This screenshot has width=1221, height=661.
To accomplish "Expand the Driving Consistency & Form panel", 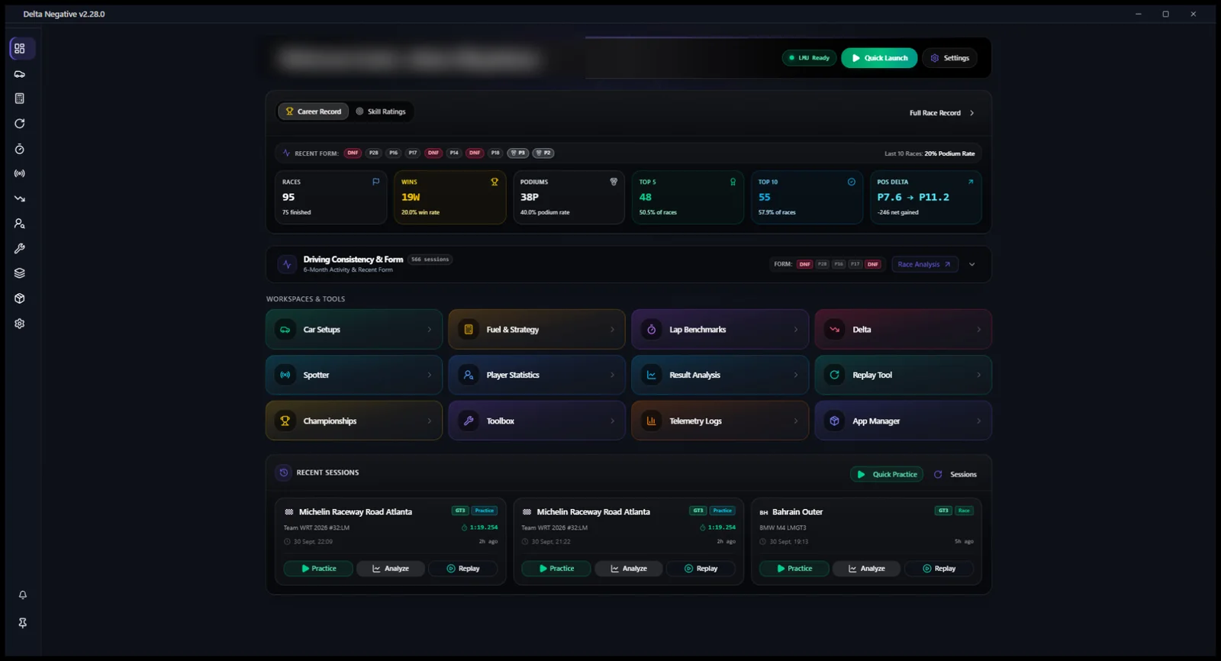I will (972, 264).
